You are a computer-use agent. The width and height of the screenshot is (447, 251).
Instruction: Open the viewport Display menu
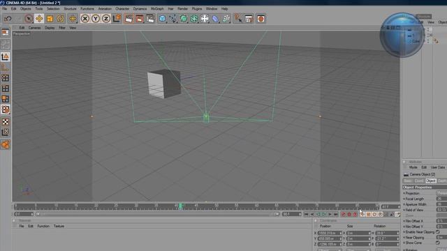point(50,28)
